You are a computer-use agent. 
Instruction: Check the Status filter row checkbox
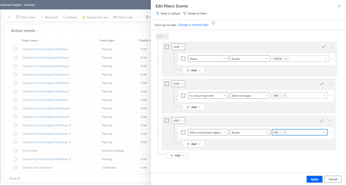183,59
